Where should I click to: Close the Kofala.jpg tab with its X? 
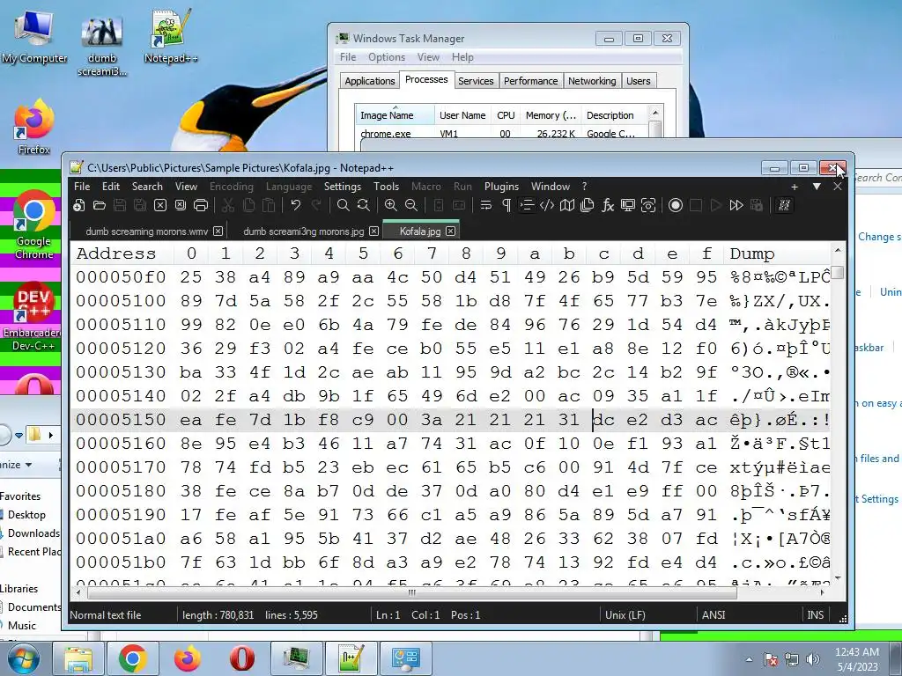point(450,231)
